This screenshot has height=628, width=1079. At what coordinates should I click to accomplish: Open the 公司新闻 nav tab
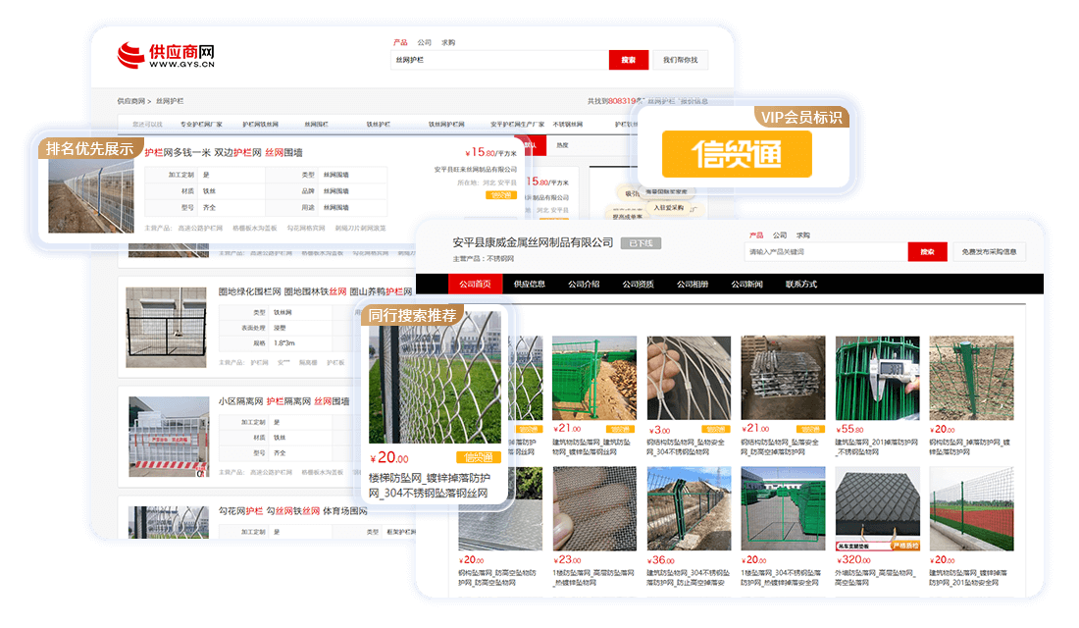point(746,284)
